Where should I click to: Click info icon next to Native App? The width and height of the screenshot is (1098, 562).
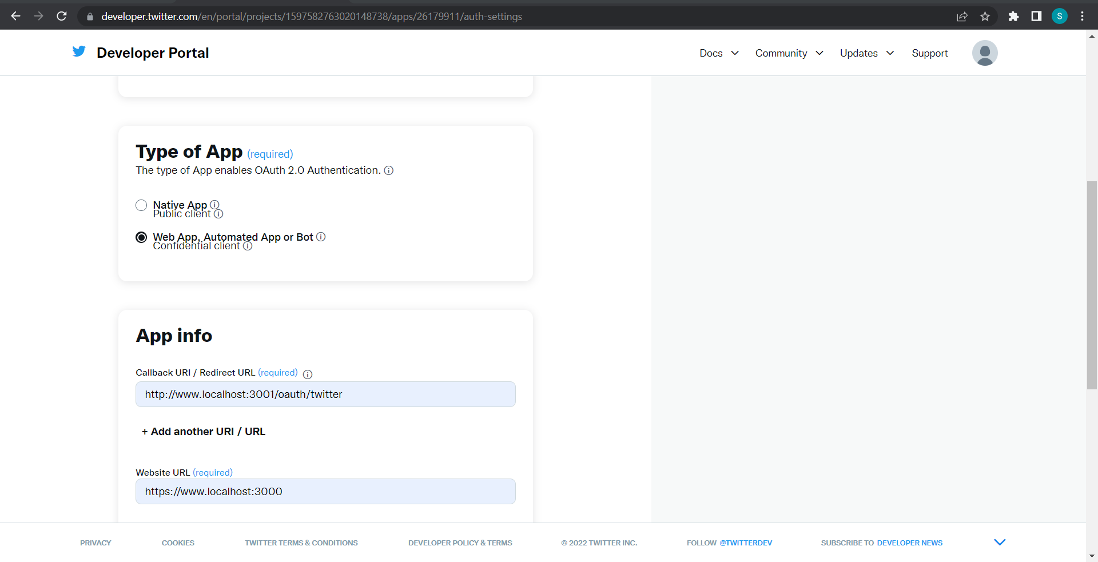point(214,205)
